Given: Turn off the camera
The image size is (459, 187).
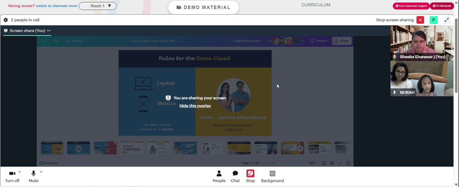Looking at the screenshot, I should [x=12, y=176].
